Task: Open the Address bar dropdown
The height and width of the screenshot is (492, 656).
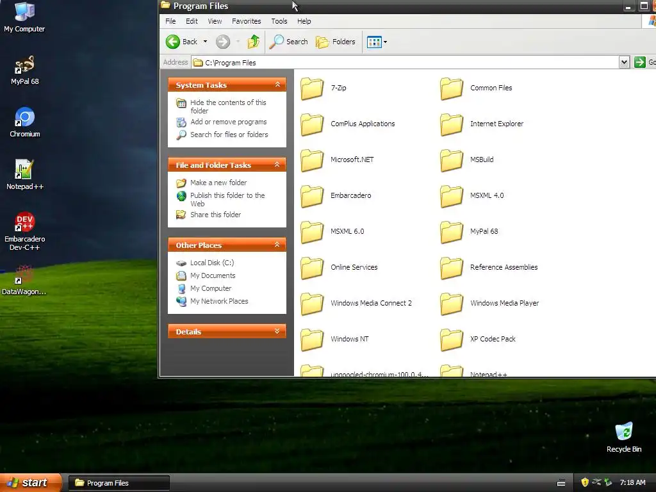Action: pyautogui.click(x=624, y=62)
